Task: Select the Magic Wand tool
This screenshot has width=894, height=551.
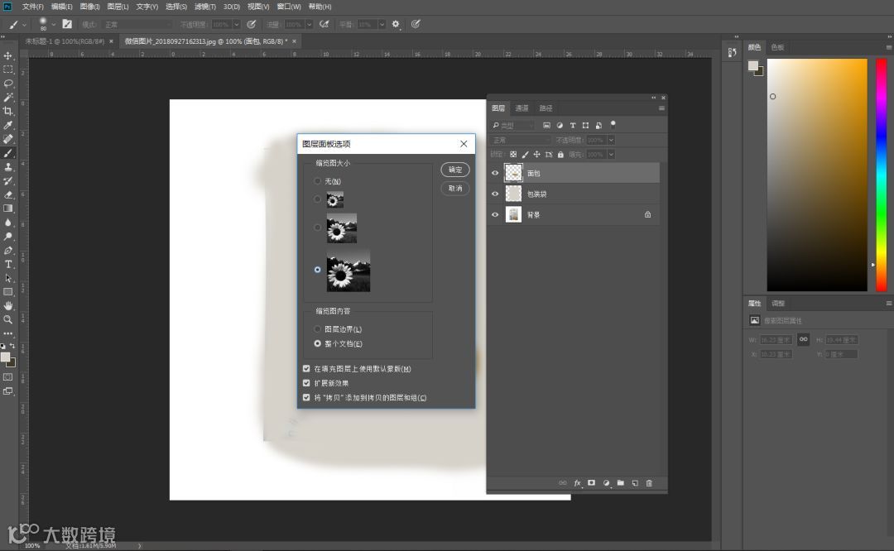Action: pos(8,98)
